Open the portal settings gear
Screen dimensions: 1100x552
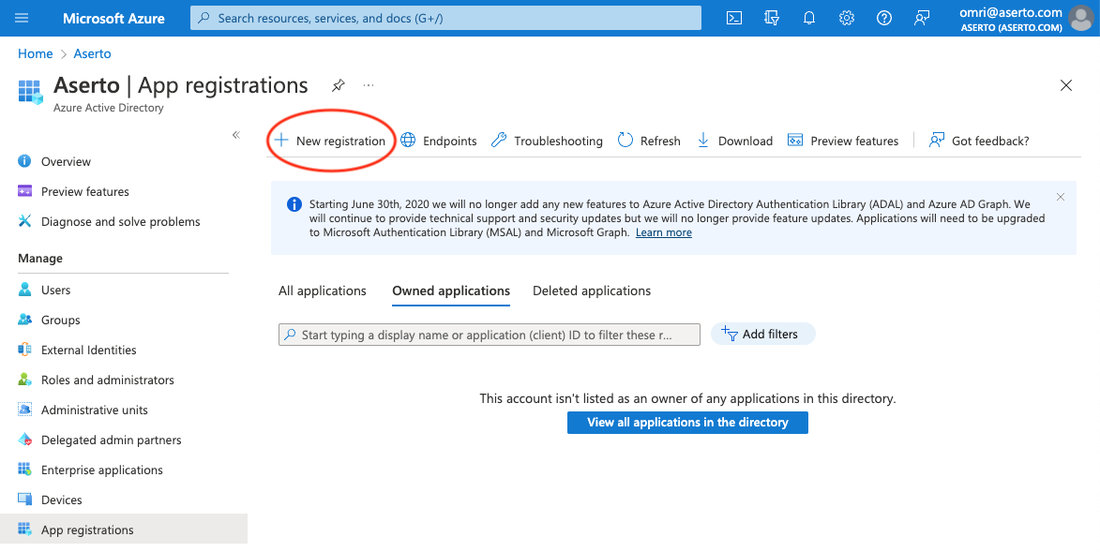click(847, 18)
